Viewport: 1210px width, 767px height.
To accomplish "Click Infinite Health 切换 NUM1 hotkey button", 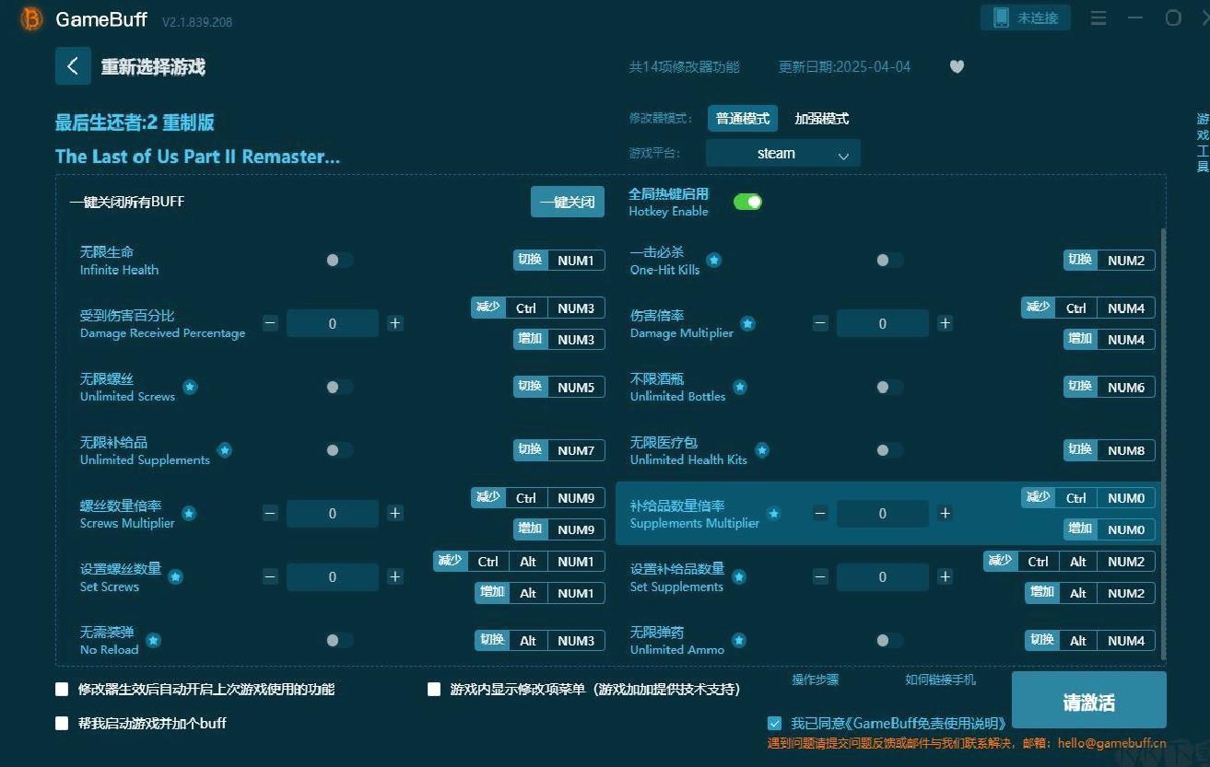I will coord(559,261).
